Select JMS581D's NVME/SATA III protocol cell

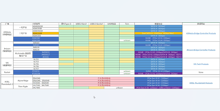point(158,52)
